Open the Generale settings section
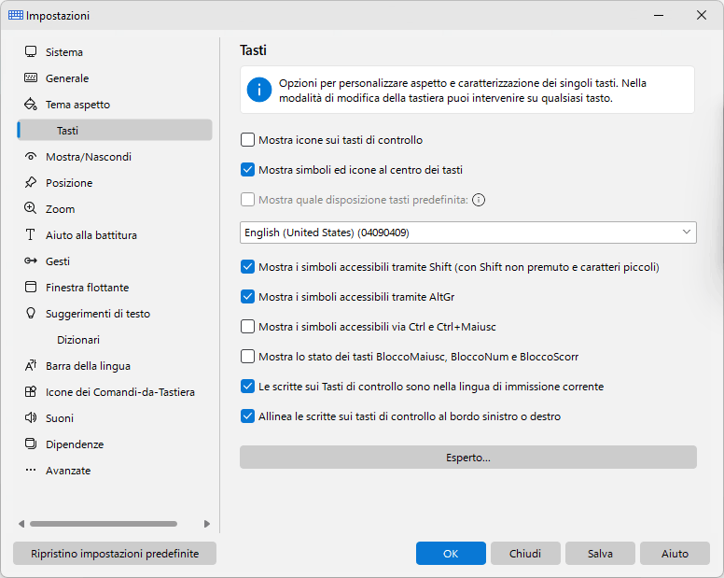Screen dimensions: 724x578 point(115,78)
